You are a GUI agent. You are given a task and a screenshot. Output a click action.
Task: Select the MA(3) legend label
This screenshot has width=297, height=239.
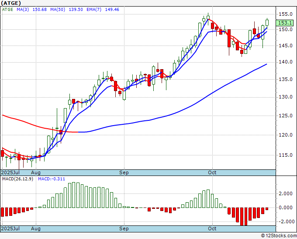(23, 10)
